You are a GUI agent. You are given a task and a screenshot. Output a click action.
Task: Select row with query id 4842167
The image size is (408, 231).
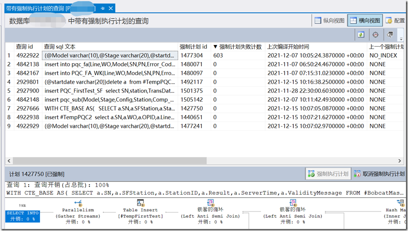coord(204,73)
